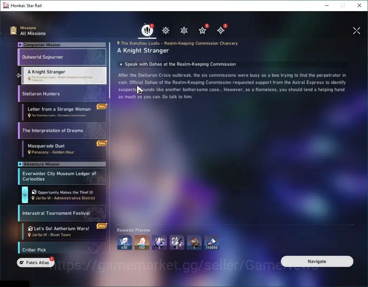
Task: Click the Jarilo-VI - Rivet Town location text
Action: click(51, 235)
